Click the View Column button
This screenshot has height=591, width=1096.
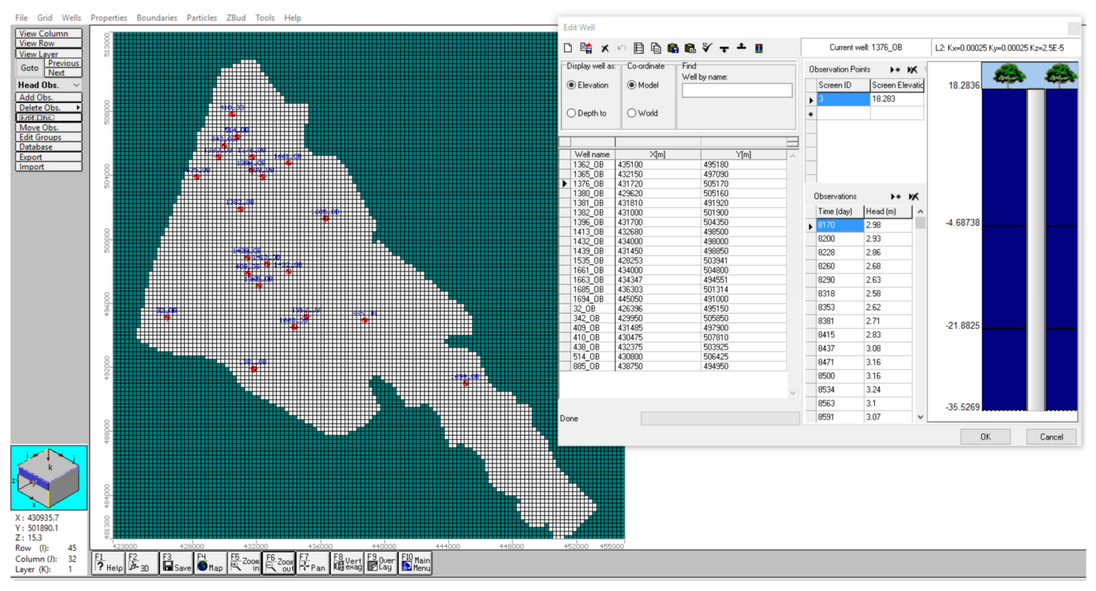[49, 33]
